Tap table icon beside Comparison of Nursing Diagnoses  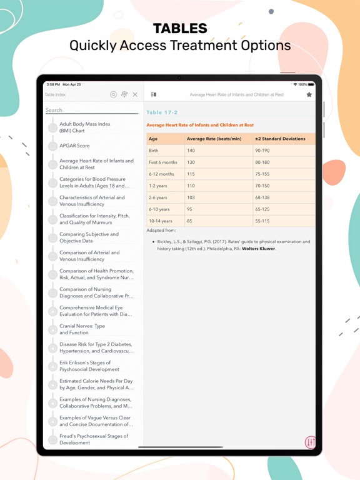point(52,292)
